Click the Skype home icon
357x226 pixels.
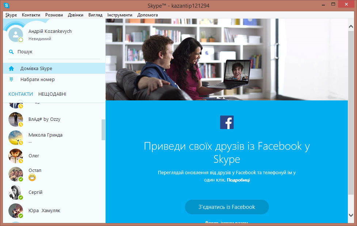pos(11,69)
